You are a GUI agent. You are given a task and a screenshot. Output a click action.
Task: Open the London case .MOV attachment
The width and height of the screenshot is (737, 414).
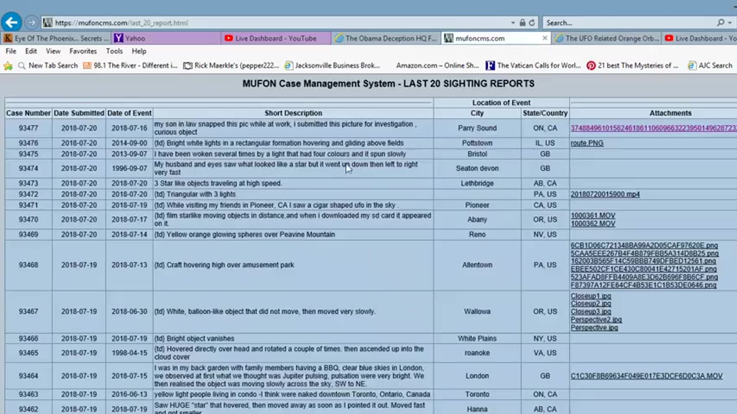(646, 376)
